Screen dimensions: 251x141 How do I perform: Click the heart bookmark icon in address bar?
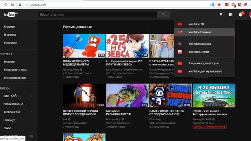[x=219, y=5]
